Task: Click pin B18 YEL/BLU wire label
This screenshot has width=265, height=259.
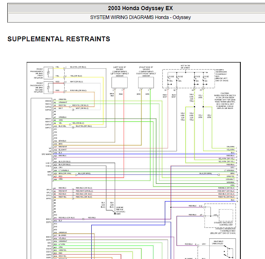Action: [x=62, y=238]
